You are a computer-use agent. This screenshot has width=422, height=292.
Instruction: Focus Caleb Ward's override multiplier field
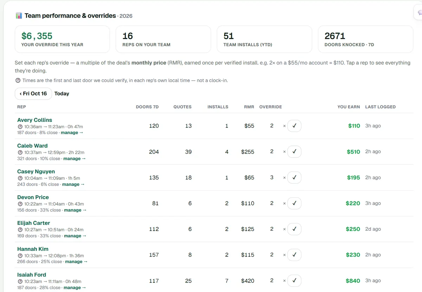point(271,151)
